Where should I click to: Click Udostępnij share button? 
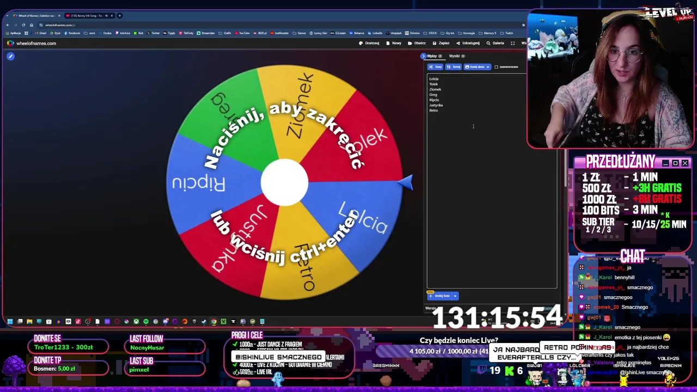[x=468, y=43]
